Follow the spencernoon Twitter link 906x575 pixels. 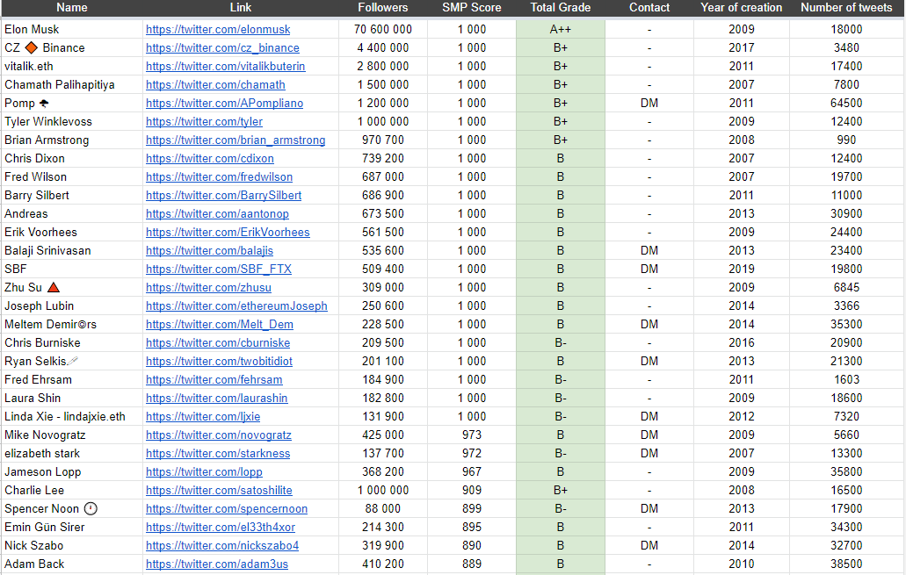(x=227, y=510)
